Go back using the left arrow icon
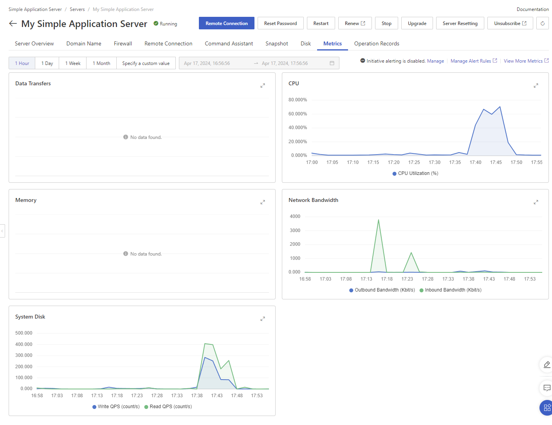552x425 pixels. [13, 23]
